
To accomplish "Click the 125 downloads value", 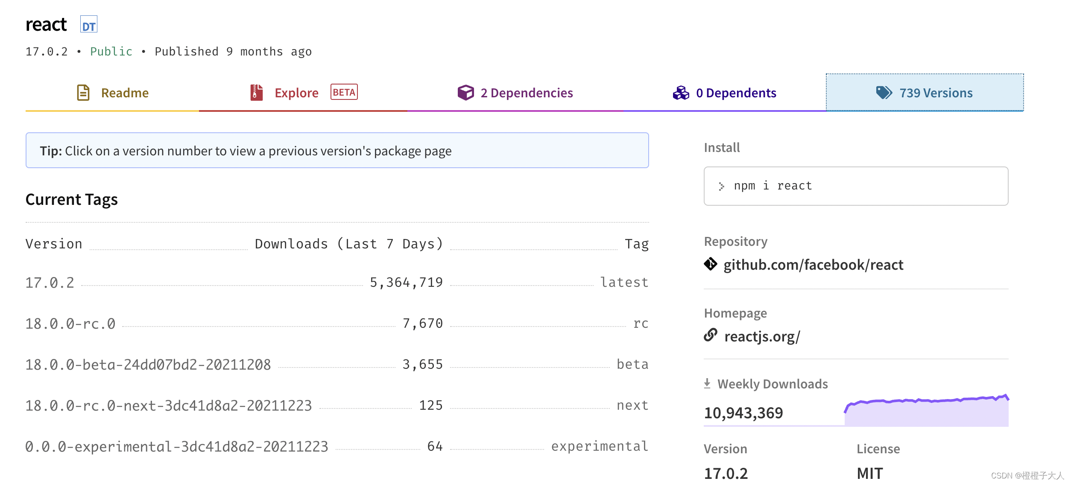I will click(431, 405).
